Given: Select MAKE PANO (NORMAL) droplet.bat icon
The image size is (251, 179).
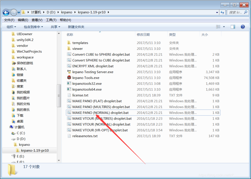Looking at the screenshot, I should point(69,112).
